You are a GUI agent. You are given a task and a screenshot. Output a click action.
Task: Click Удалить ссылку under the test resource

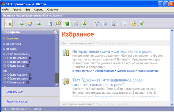click(x=126, y=97)
